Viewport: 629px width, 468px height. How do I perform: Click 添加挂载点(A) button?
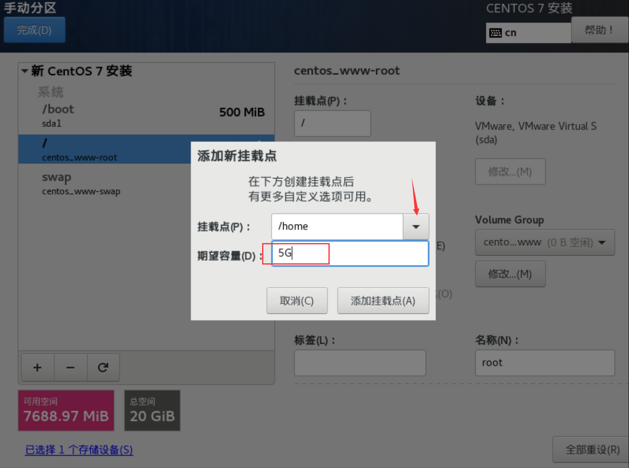pos(383,301)
